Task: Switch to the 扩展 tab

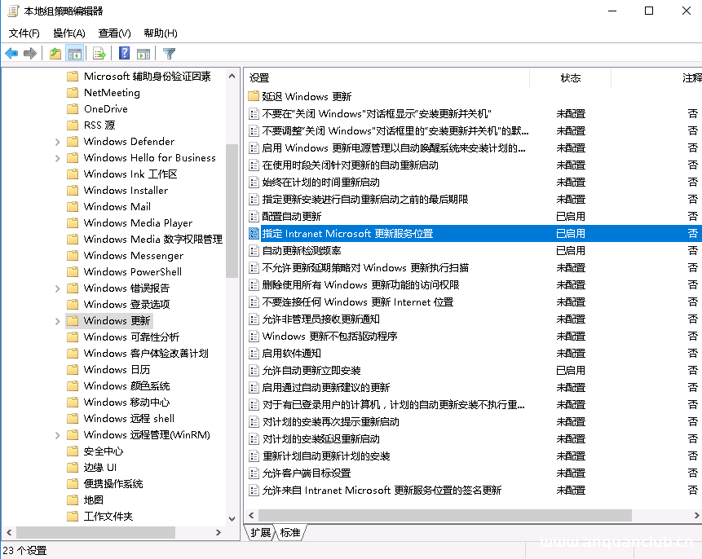Action: [259, 532]
